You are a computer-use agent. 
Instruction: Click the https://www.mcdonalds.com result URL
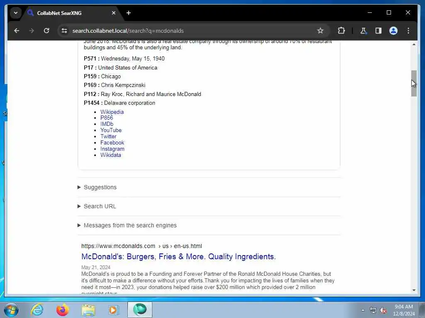(142, 246)
